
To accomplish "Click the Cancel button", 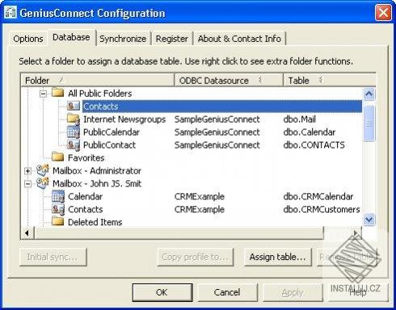I will click(227, 292).
